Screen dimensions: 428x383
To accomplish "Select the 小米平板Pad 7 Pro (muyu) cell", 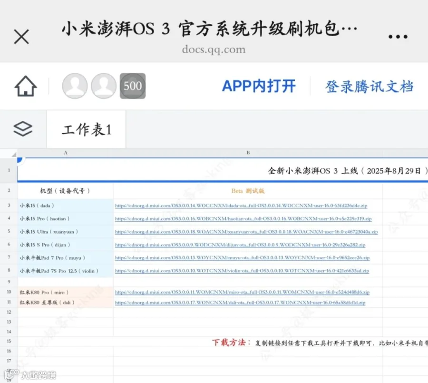I will click(65, 257).
